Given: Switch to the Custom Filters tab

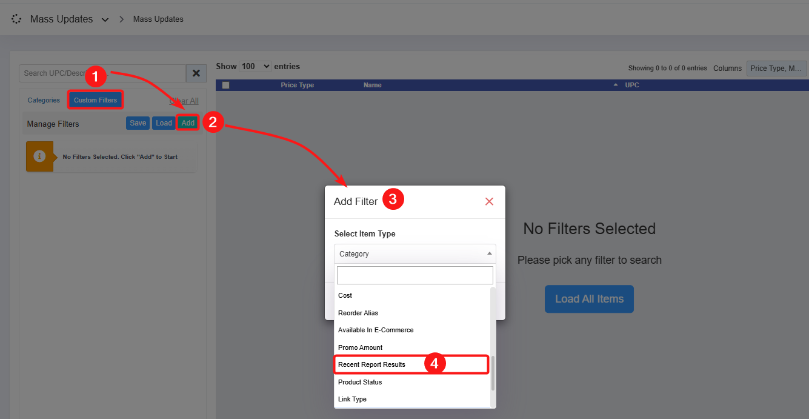Looking at the screenshot, I should (95, 100).
